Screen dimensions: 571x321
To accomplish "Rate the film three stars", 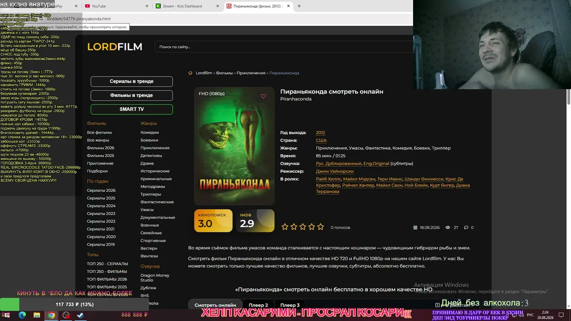I will coord(303,227).
